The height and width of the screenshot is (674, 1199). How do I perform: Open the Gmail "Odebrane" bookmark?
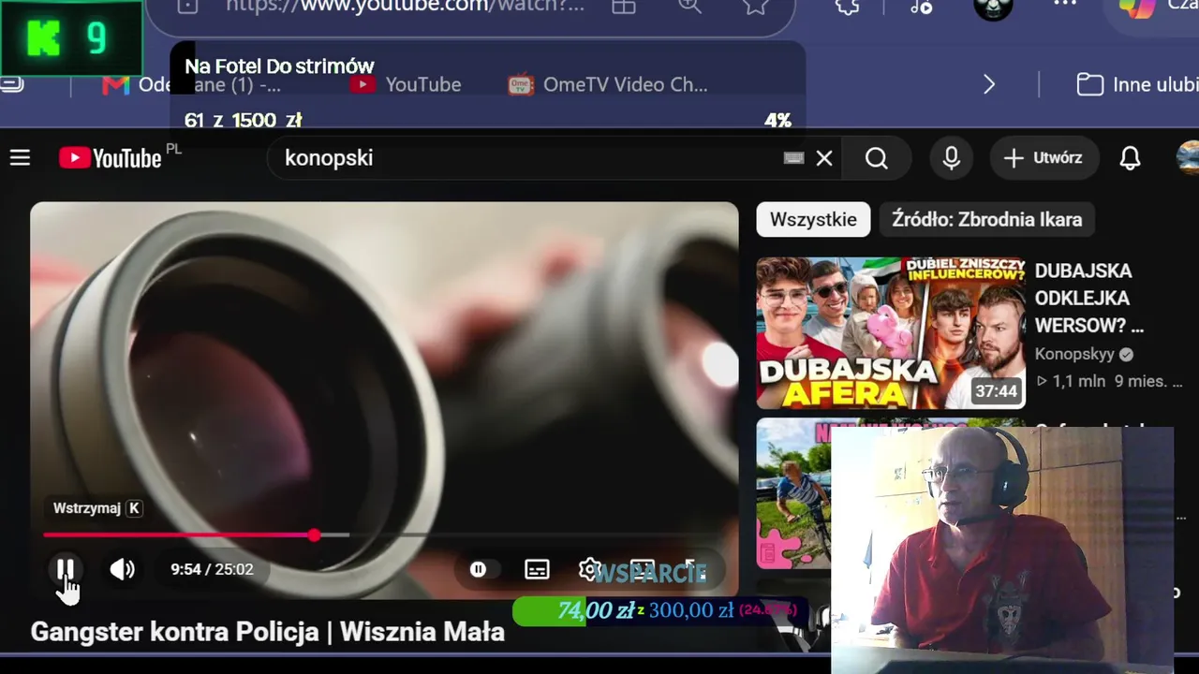click(191, 84)
